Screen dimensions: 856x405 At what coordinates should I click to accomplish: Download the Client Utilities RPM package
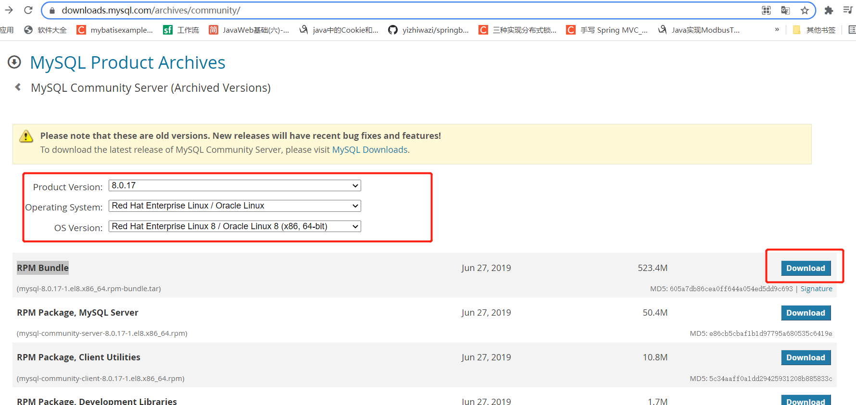tap(806, 357)
